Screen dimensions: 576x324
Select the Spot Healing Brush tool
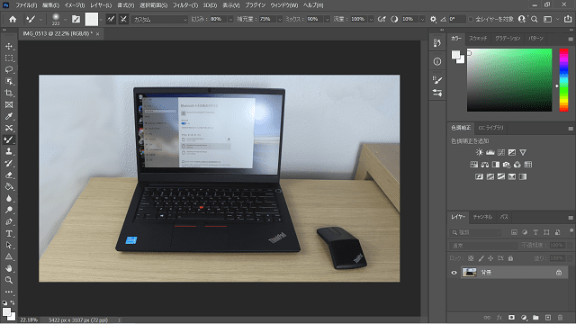(x=9, y=128)
